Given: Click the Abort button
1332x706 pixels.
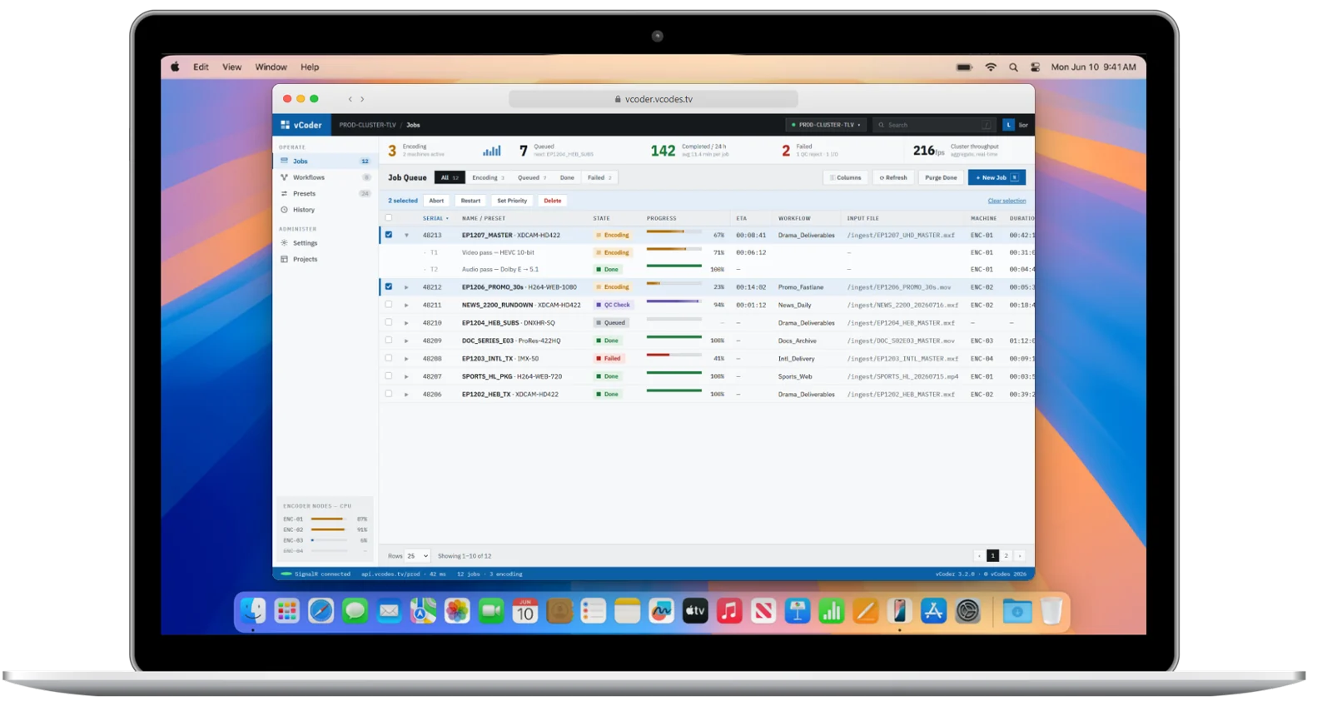Looking at the screenshot, I should pos(436,201).
